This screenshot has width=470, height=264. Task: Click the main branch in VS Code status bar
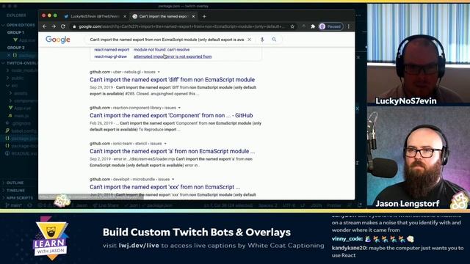coord(14,205)
